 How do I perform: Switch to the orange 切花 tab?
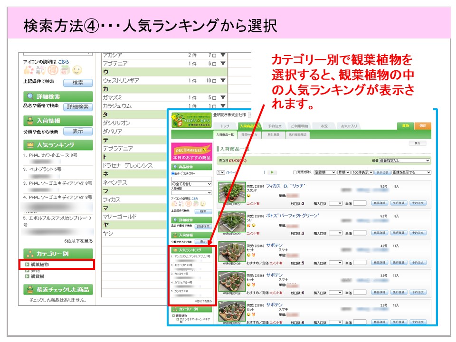(423, 126)
